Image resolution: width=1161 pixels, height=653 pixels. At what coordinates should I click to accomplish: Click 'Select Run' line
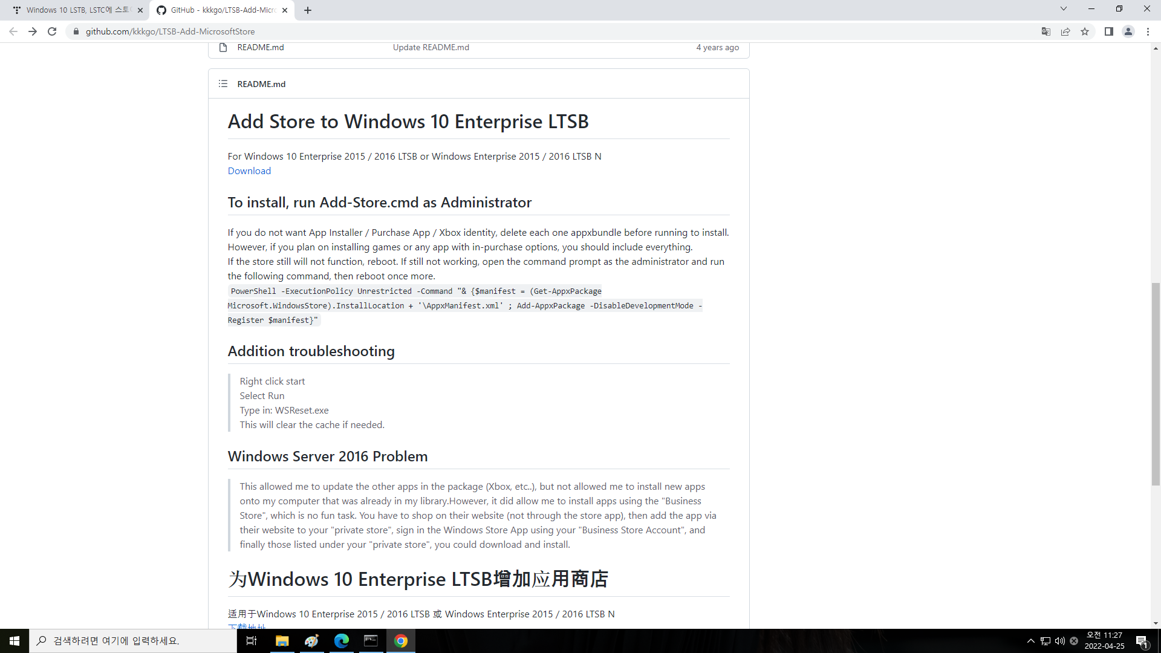pyautogui.click(x=261, y=396)
